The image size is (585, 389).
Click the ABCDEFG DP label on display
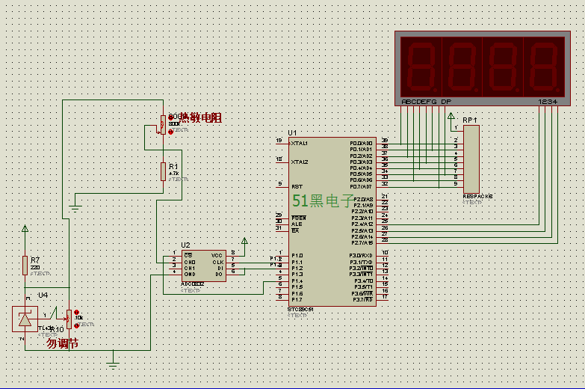tap(427, 102)
